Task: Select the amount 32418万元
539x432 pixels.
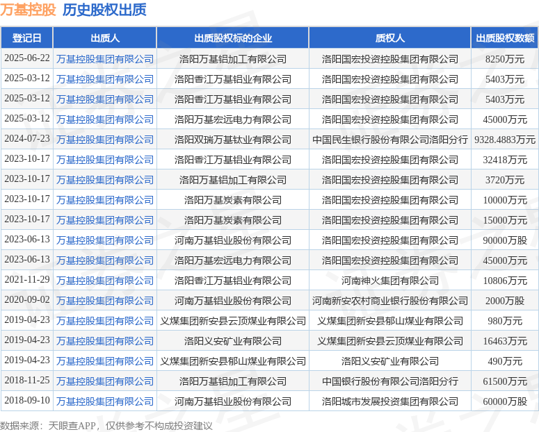Action: pyautogui.click(x=505, y=160)
